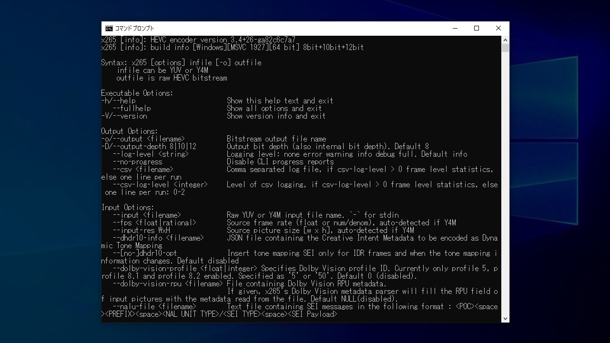Maximize the Command Prompt window
Viewport: 610px width, 343px height.
point(477,28)
